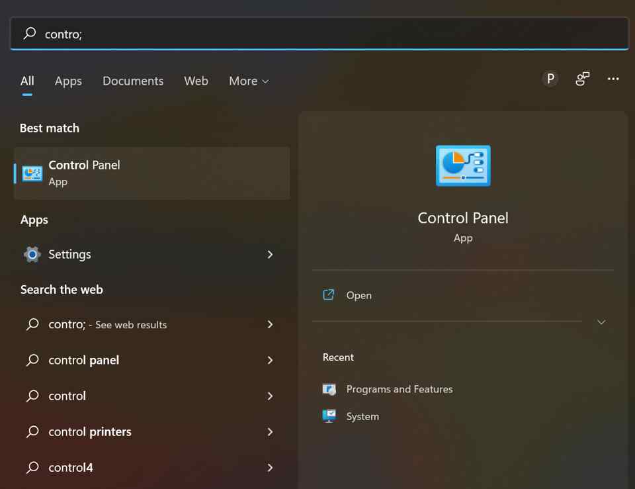Switch to the Apps filter tab
The image size is (635, 489).
point(68,81)
